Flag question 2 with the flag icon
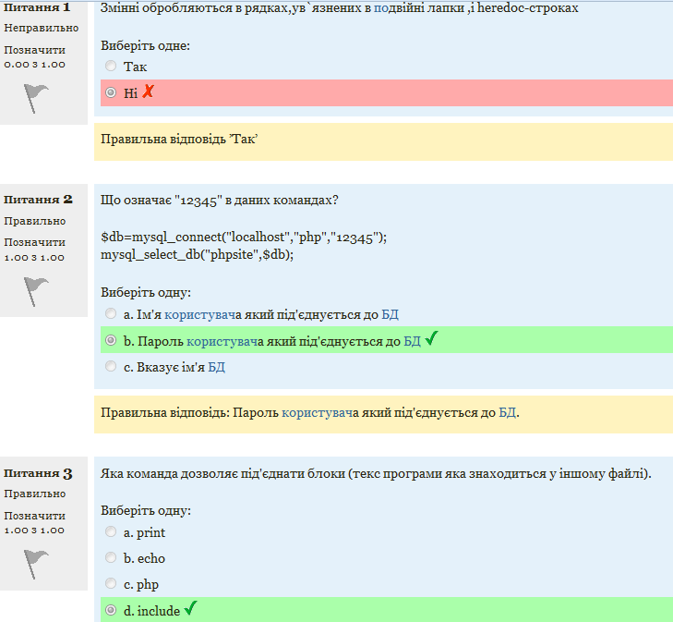673x622 pixels. click(x=36, y=292)
